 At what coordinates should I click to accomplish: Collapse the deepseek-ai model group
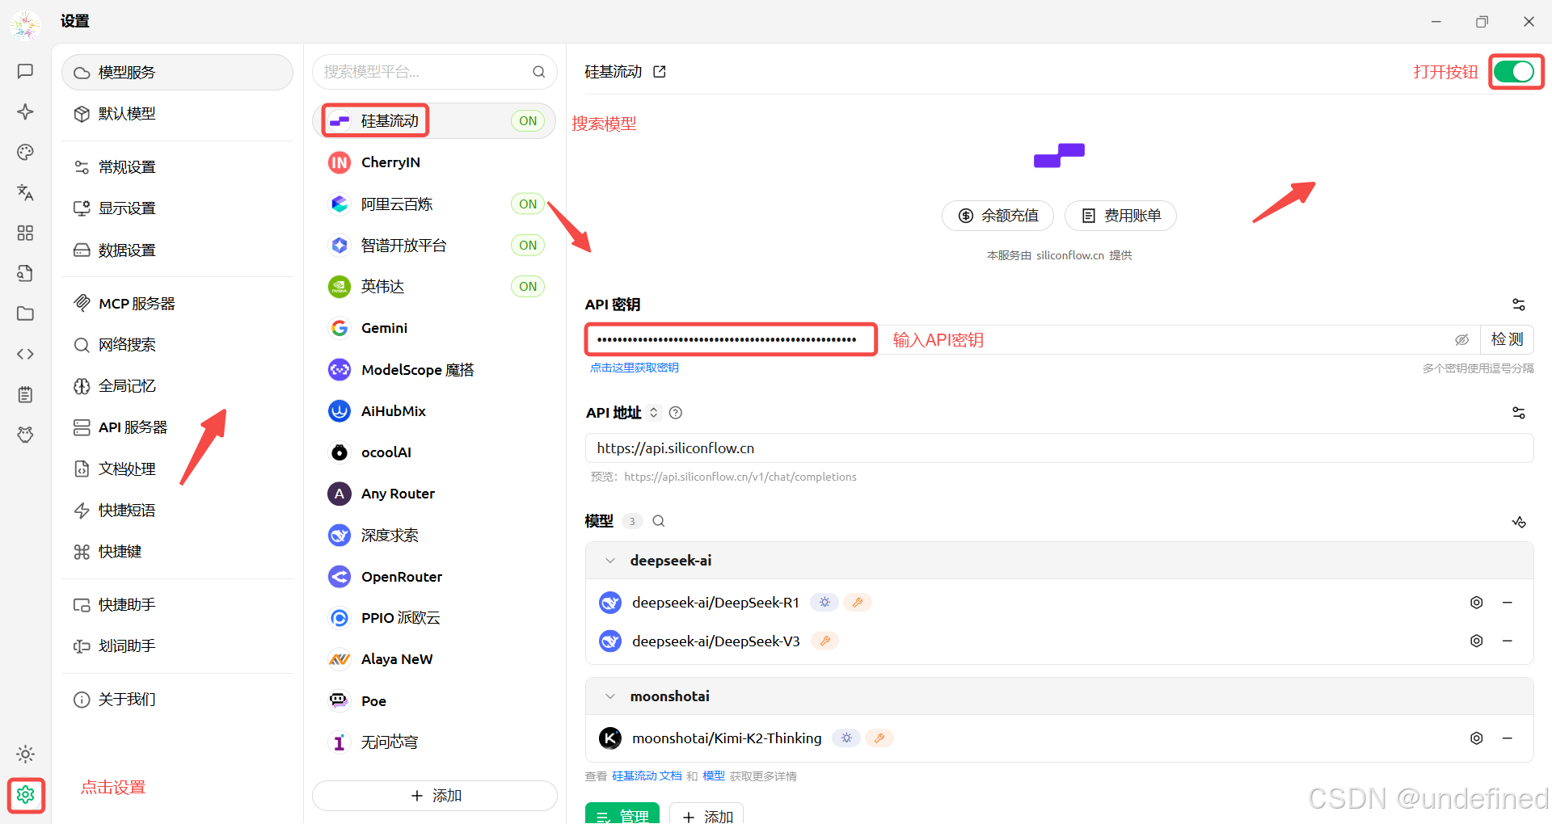point(610,561)
